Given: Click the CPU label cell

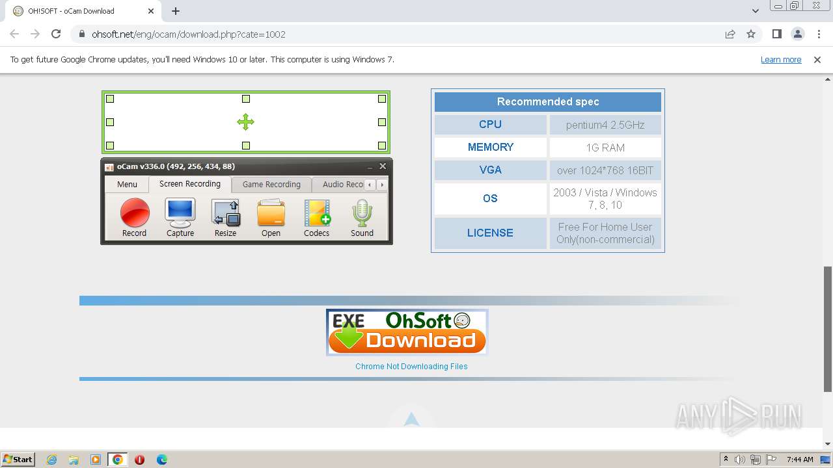Looking at the screenshot, I should pos(491,124).
